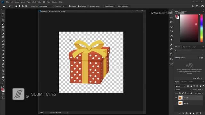
Task: Open the Select menu
Action: click(34, 2)
